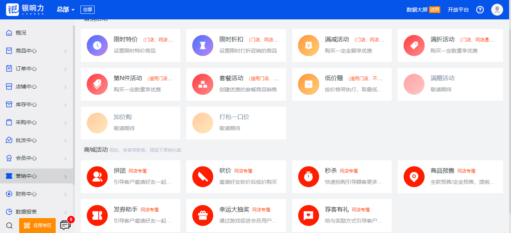Select the 满减活动 coupon icon
This screenshot has width=511, height=233.
pos(308,45)
